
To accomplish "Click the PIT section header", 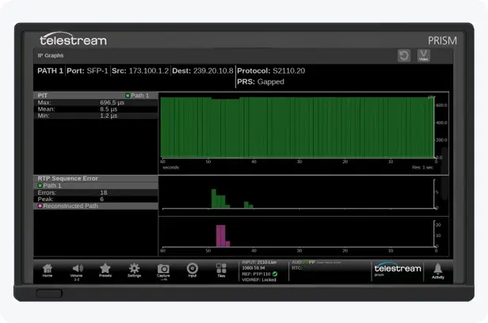I will 96,96.
